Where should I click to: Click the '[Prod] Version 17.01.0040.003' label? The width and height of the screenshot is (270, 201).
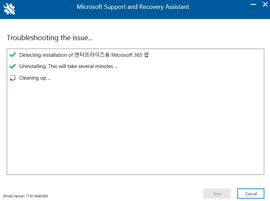26,196
